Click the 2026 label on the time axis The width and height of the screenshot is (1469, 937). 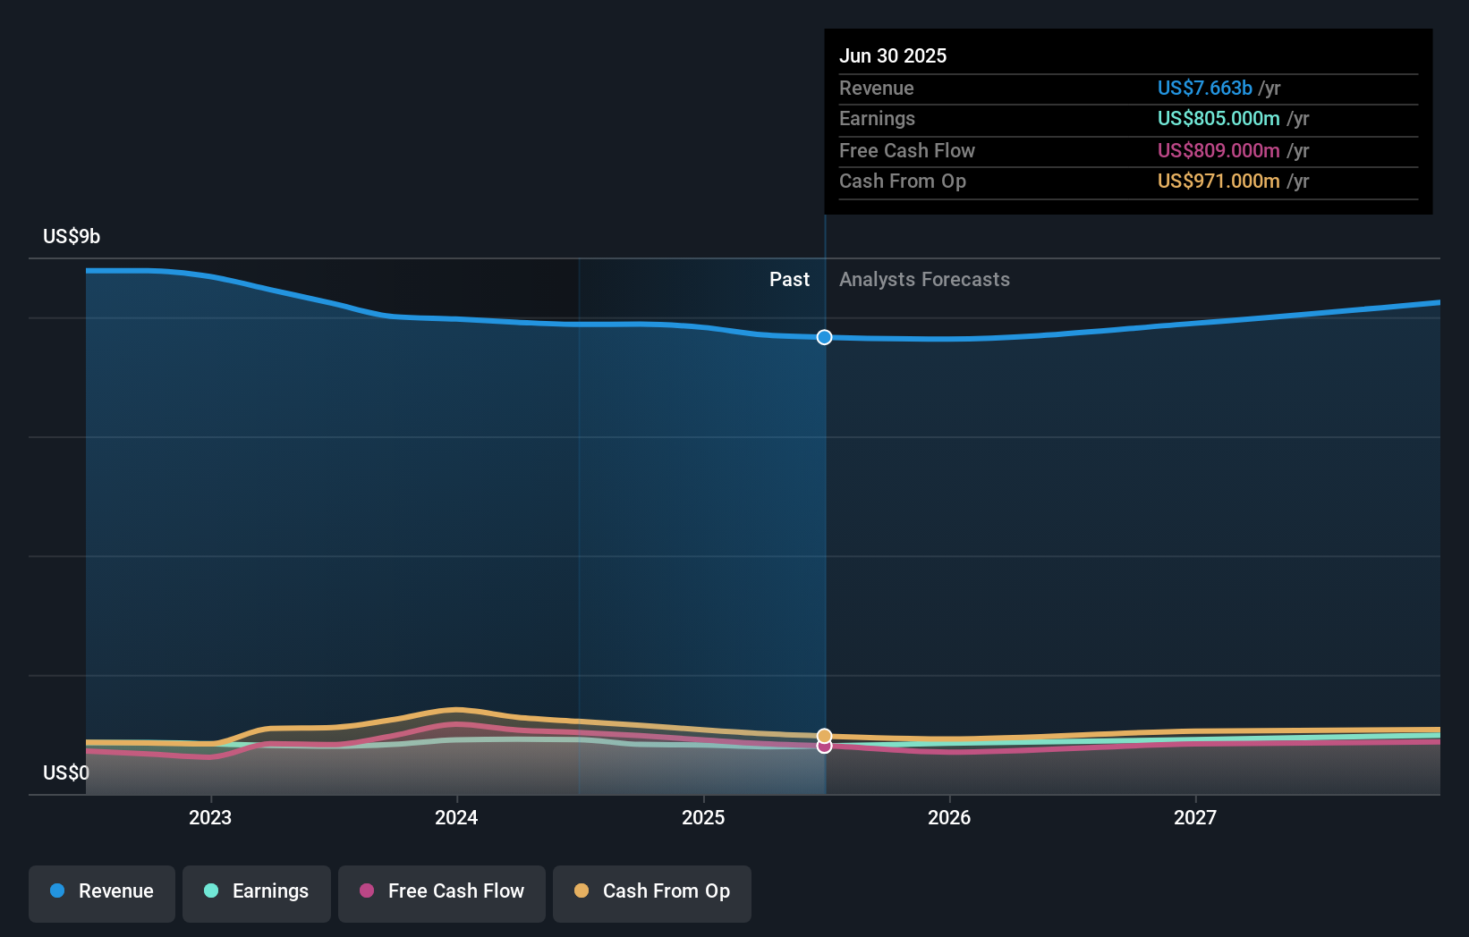click(x=950, y=817)
